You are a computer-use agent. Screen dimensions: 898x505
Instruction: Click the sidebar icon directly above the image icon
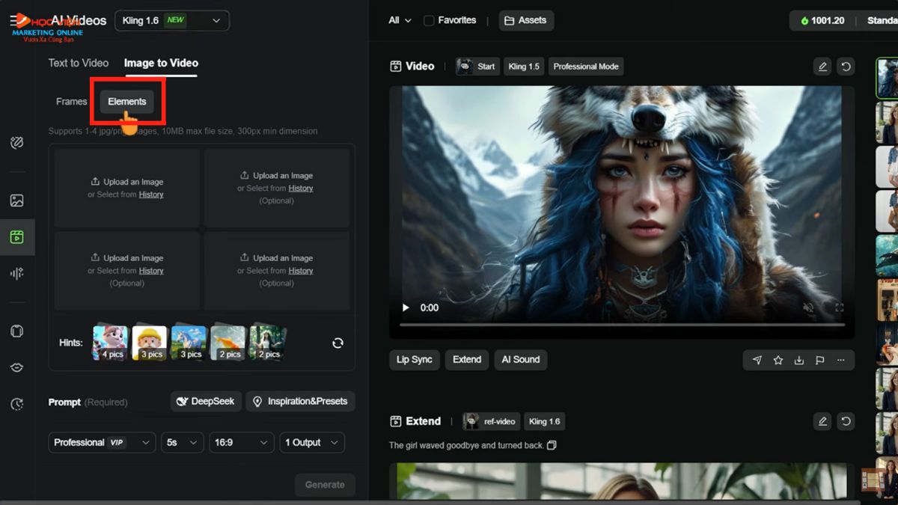pos(16,143)
